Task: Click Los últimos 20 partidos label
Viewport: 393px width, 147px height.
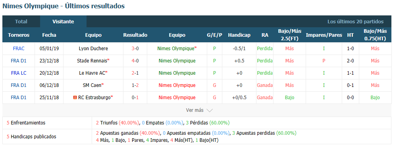Action: (355, 21)
